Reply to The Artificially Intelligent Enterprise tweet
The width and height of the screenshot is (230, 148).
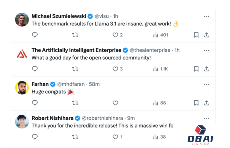[x=35, y=69]
